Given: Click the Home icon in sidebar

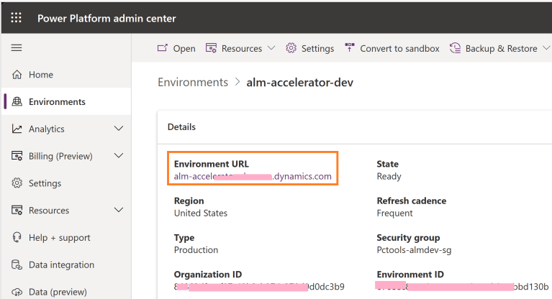Looking at the screenshot, I should (17, 75).
